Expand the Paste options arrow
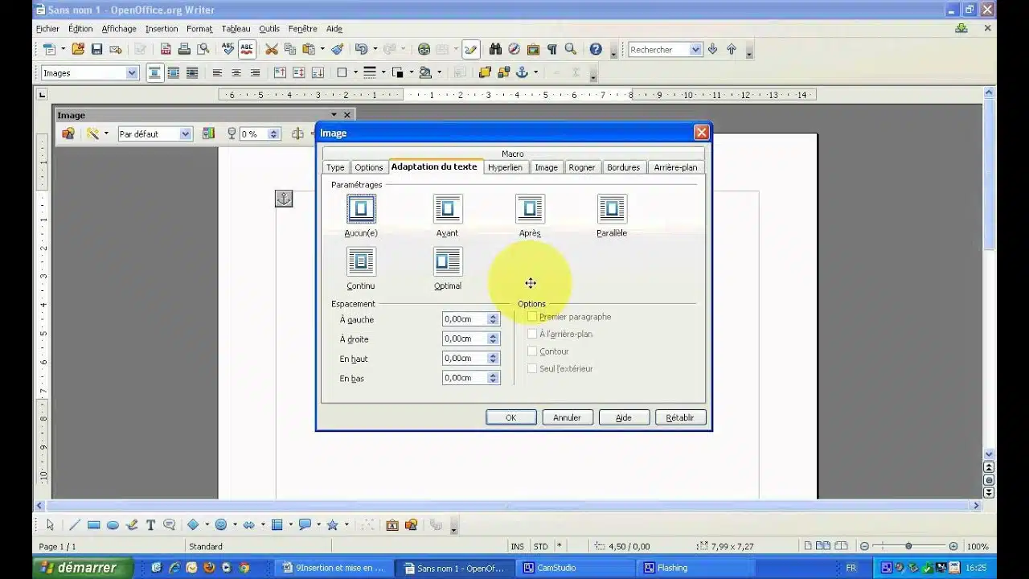1029x579 pixels. pyautogui.click(x=322, y=49)
